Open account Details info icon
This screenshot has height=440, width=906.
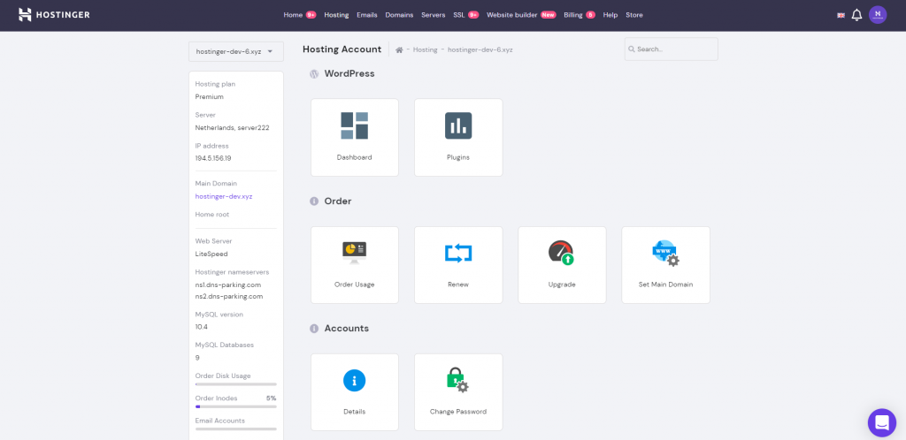pos(354,381)
